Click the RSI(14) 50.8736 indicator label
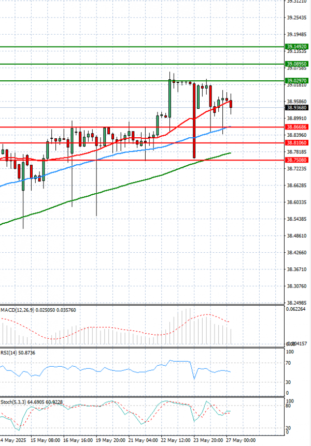The width and height of the screenshot is (311, 446). pyautogui.click(x=18, y=353)
